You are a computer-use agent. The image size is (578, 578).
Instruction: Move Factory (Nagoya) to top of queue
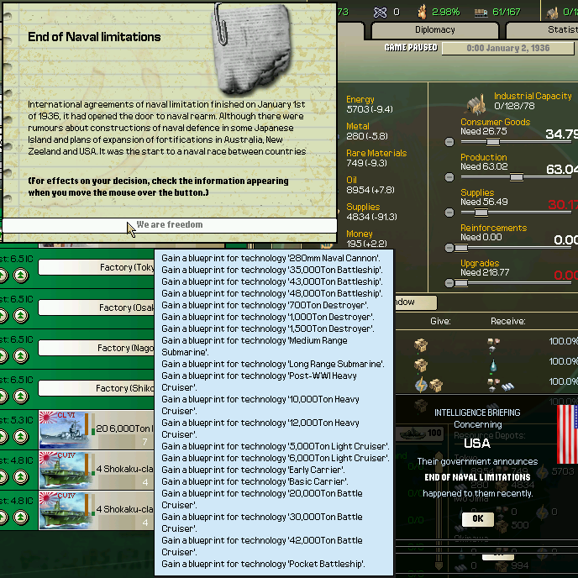[21, 355]
